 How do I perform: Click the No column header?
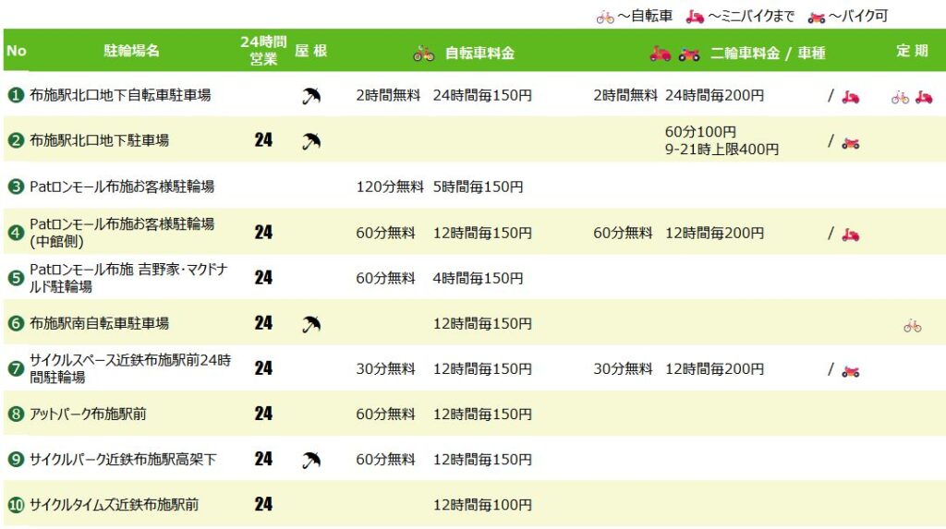(x=17, y=51)
